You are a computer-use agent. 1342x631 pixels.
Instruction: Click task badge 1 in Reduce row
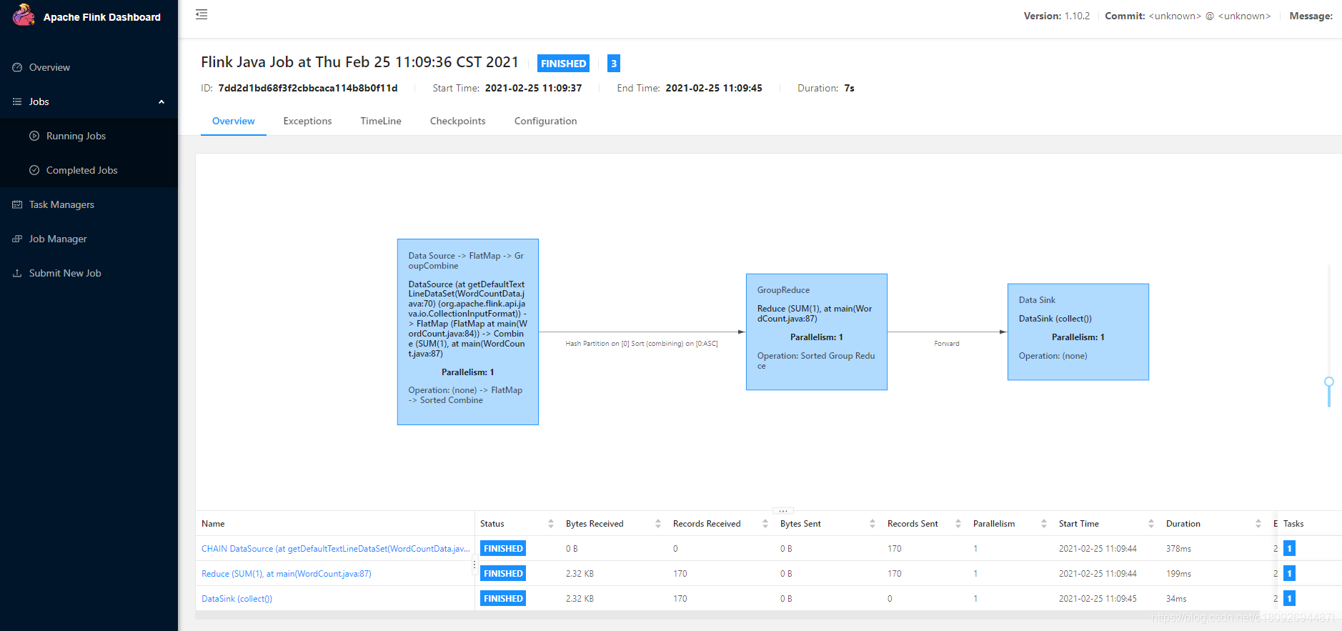pos(1289,574)
